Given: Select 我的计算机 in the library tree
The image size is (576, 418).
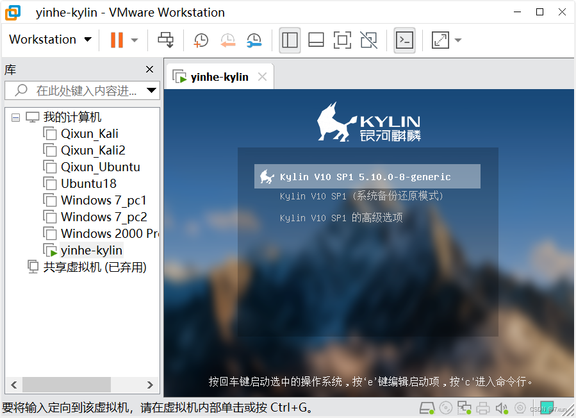Looking at the screenshot, I should (72, 117).
